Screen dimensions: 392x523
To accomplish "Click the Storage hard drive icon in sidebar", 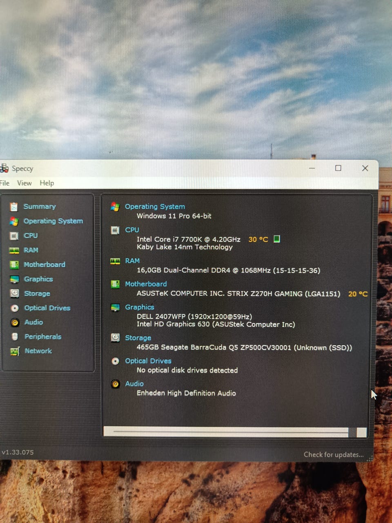I will coord(15,293).
